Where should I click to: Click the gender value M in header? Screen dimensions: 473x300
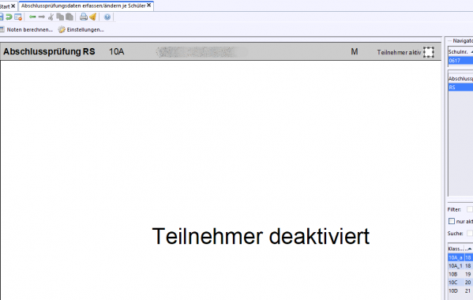pos(354,52)
